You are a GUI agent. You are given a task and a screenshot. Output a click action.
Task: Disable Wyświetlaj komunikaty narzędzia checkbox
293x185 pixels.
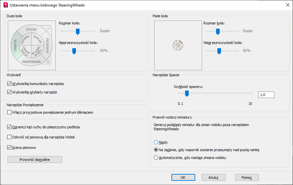(9, 84)
